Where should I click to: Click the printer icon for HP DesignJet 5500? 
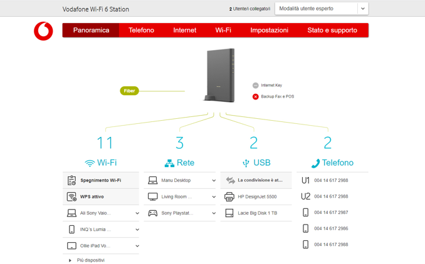click(229, 196)
